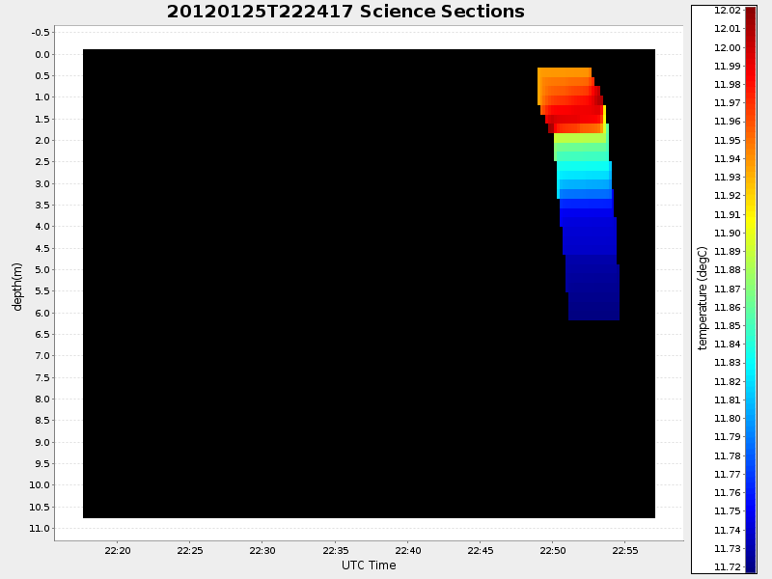Click the 'temperature (degC)' colorbar label
772x579 pixels.
(703, 298)
